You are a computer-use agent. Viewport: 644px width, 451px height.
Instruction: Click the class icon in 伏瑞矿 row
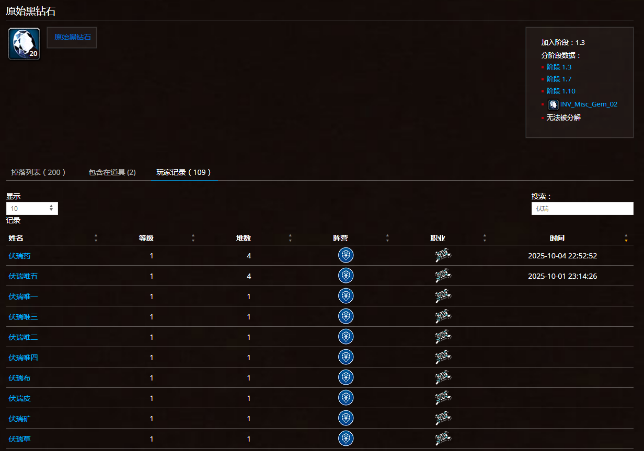tap(443, 418)
